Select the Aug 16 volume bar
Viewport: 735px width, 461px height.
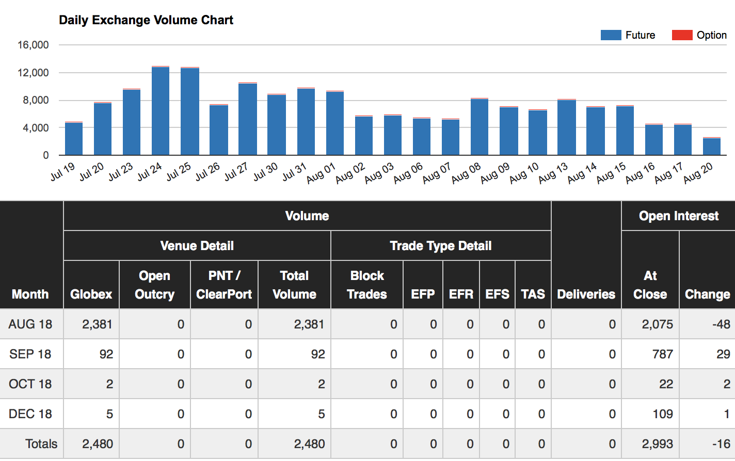pyautogui.click(x=654, y=139)
